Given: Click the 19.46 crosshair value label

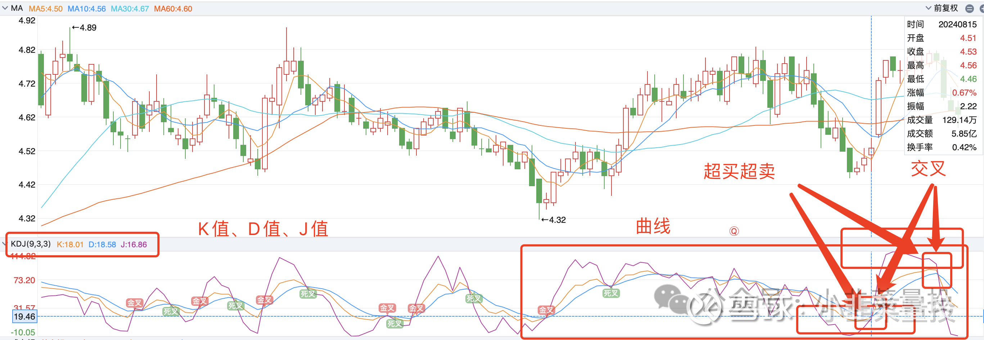Looking at the screenshot, I should [x=24, y=316].
